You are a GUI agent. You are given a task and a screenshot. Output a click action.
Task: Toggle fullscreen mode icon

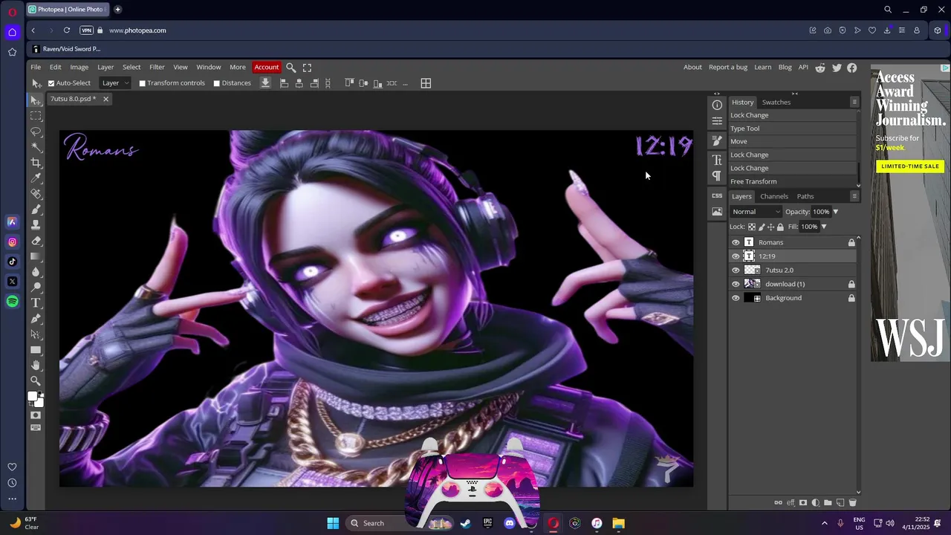(x=307, y=68)
